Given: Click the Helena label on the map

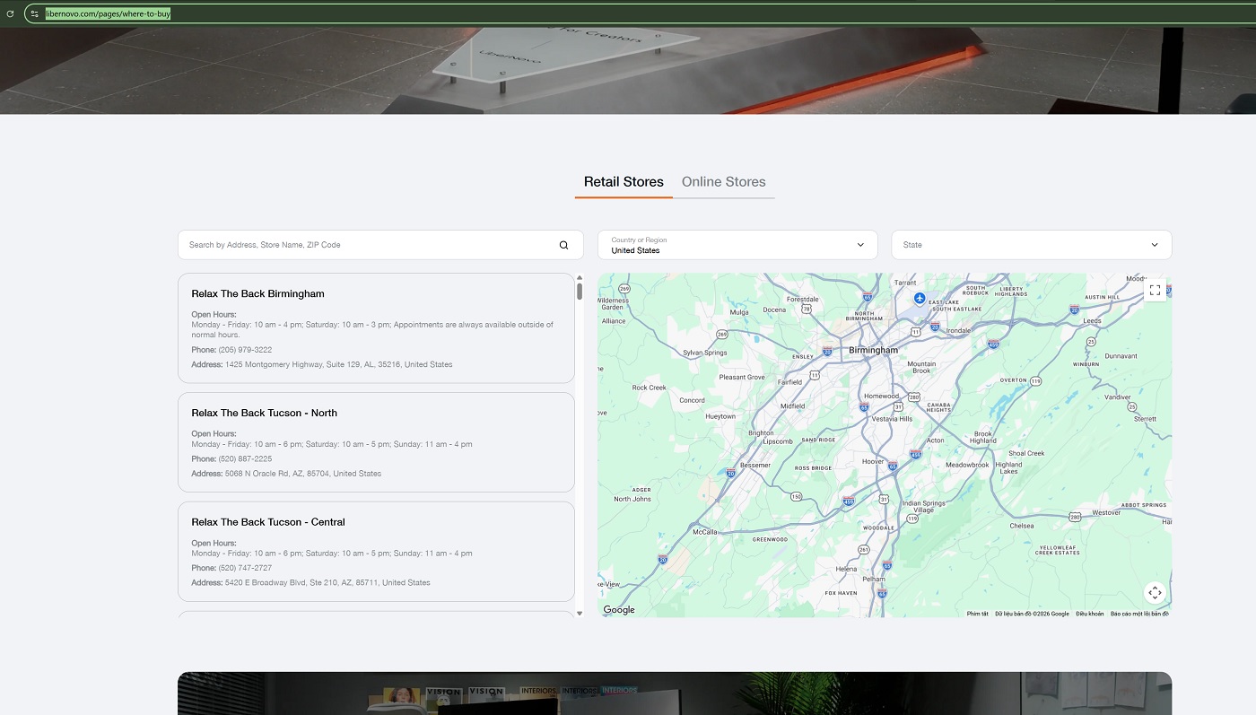Looking at the screenshot, I should coord(846,569).
